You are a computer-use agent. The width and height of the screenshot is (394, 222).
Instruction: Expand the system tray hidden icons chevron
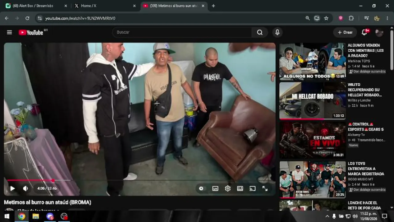[327, 216]
